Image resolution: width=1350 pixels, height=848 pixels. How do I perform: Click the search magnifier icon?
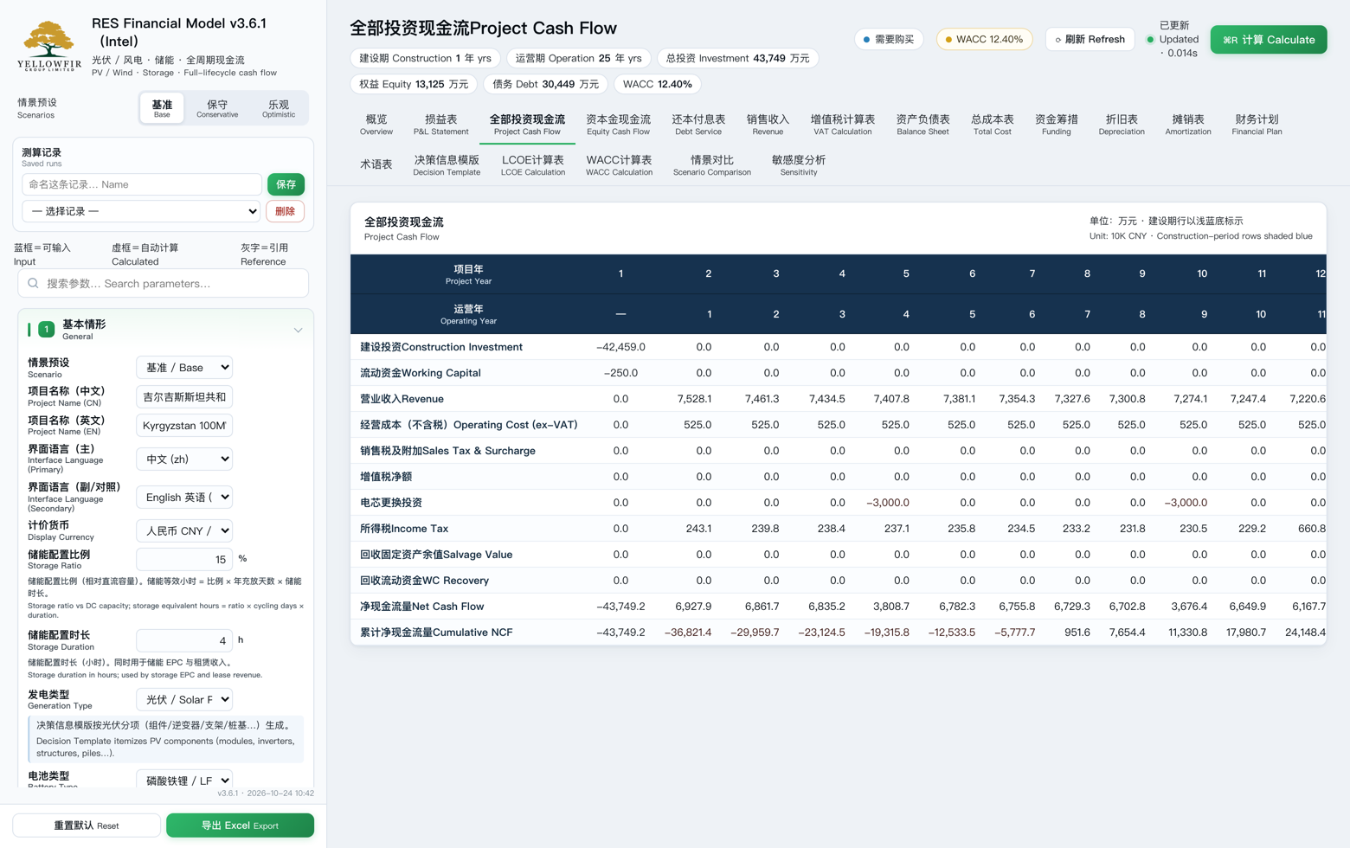click(x=33, y=283)
